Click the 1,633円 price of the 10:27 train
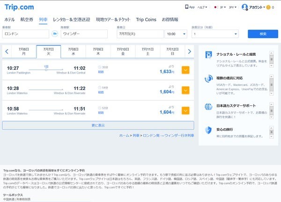 (167, 72)
